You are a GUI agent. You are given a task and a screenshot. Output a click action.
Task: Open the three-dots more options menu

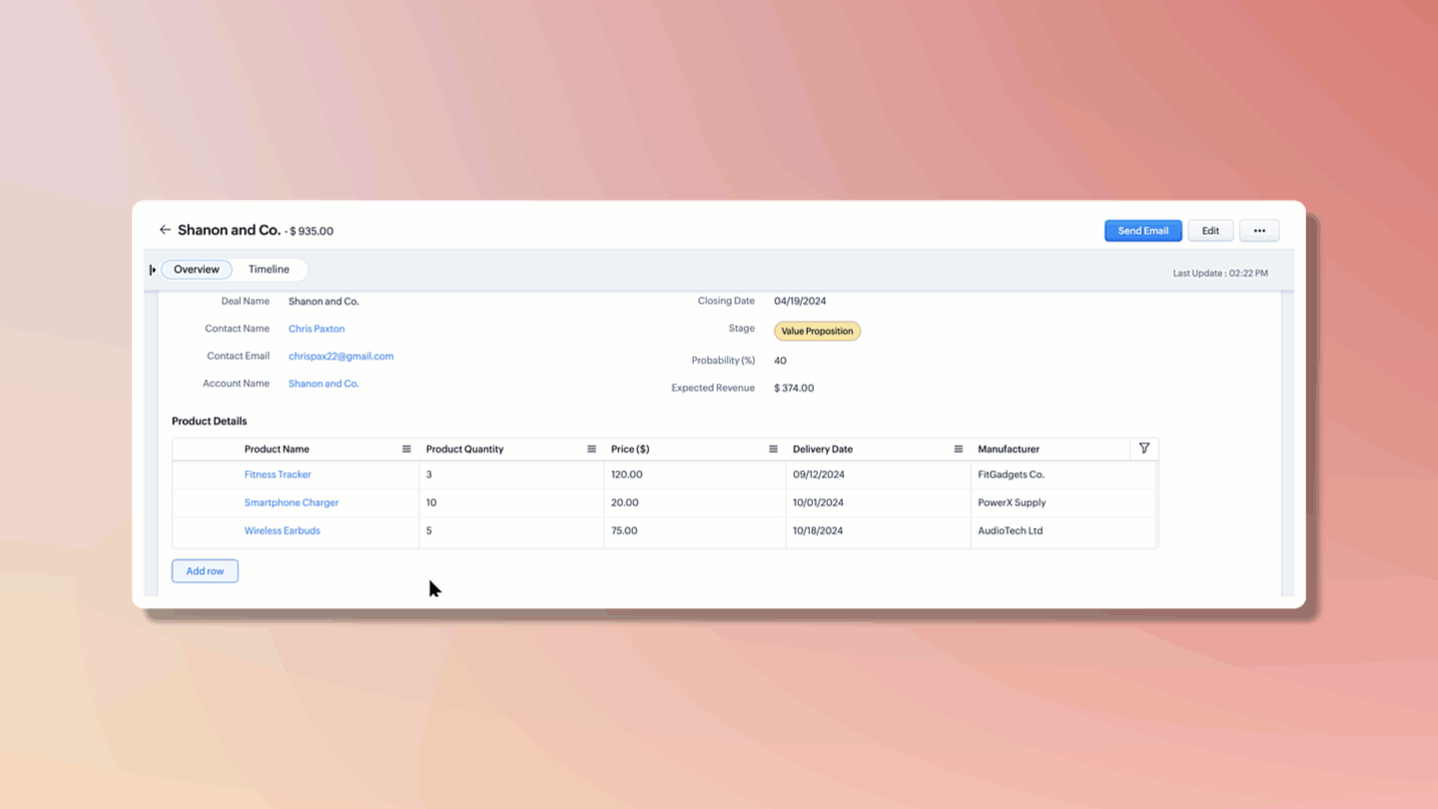[1258, 231]
